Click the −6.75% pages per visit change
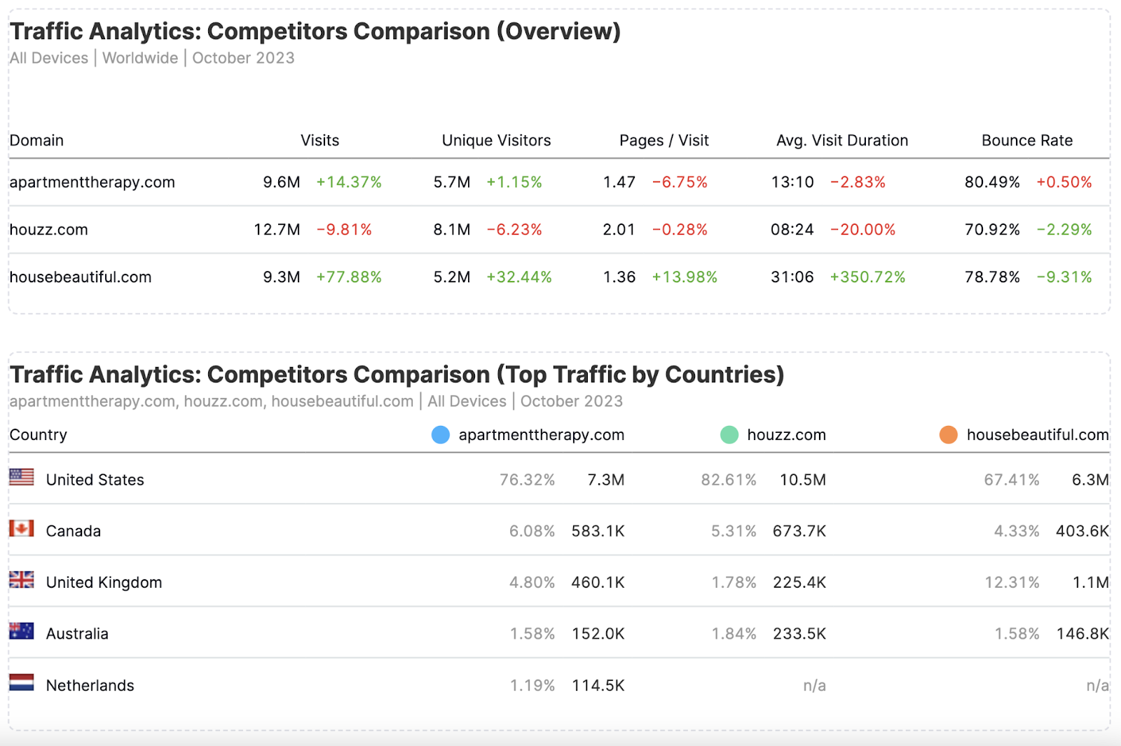 point(680,182)
